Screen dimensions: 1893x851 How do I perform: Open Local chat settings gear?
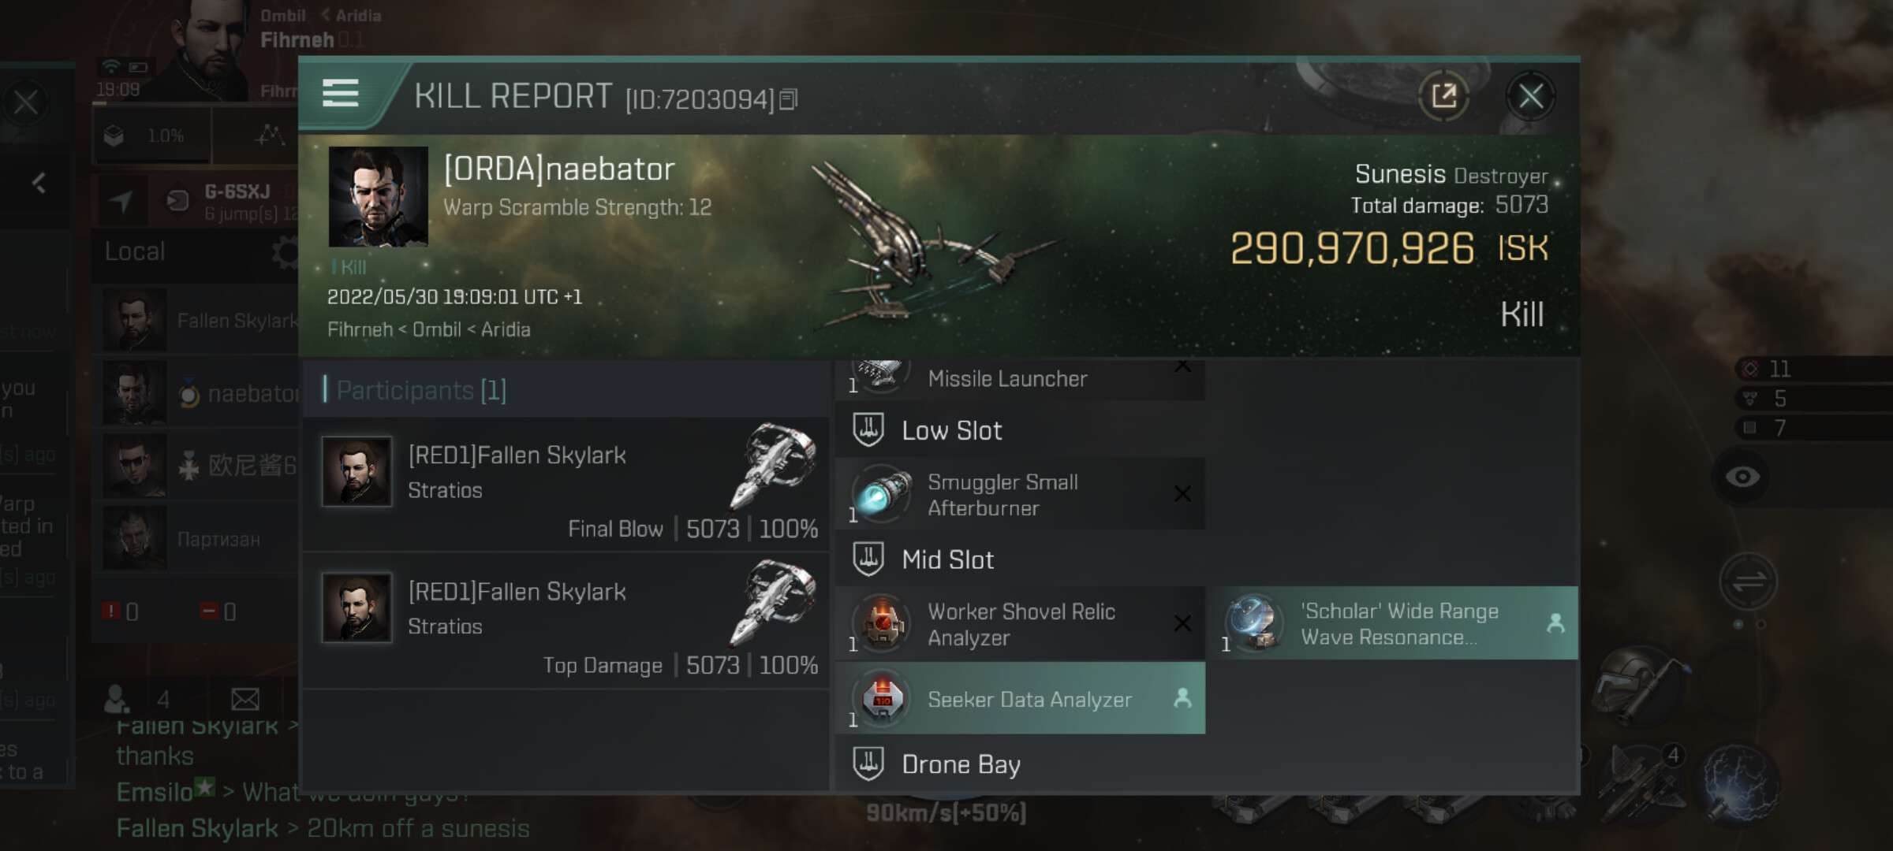coord(285,252)
